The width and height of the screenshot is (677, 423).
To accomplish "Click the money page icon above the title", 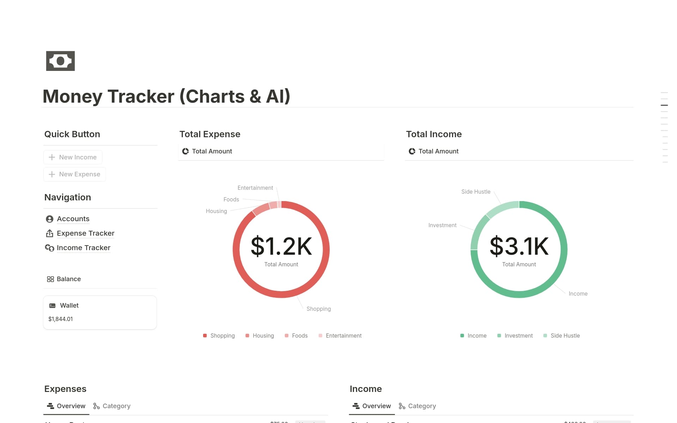I will click(60, 61).
